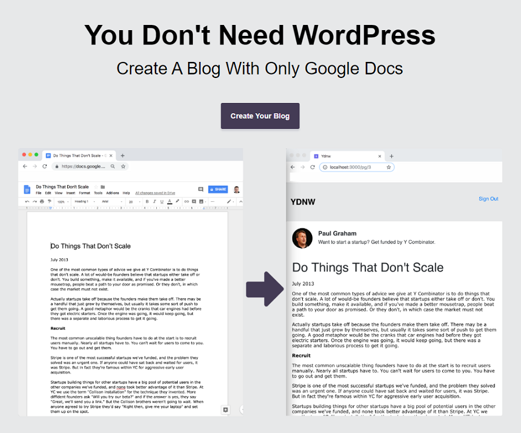Click site info icon in localhost address bar
The image size is (521, 433).
pyautogui.click(x=325, y=167)
